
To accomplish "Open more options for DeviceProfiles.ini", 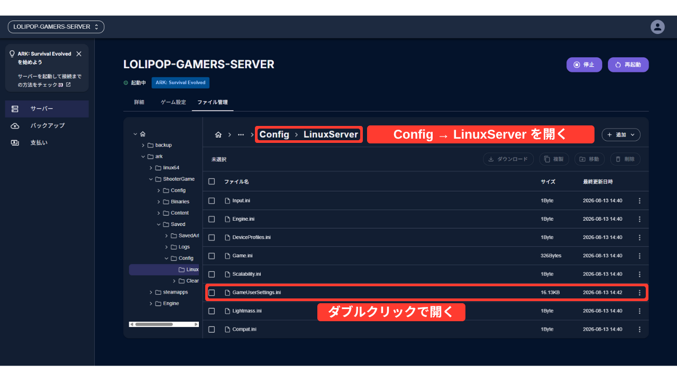I will [x=639, y=238].
